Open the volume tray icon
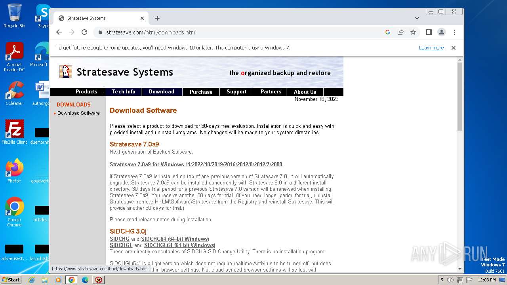Viewport: 507px width, 285px height. [x=450, y=280]
